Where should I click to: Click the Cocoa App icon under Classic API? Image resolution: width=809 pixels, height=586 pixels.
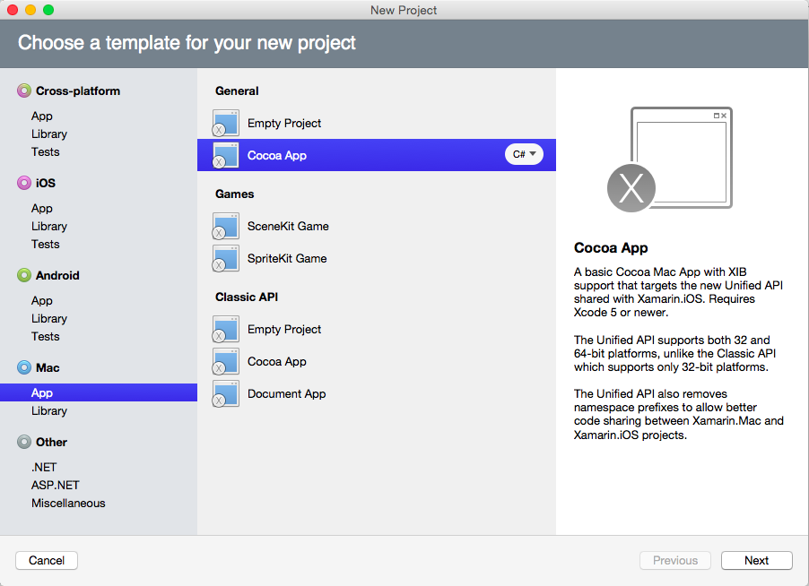click(225, 361)
